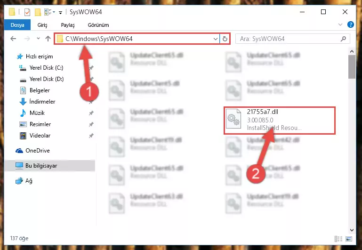Switch to large thumbnails view icon
Image resolution: width=362 pixels, height=250 pixels.
point(349,239)
